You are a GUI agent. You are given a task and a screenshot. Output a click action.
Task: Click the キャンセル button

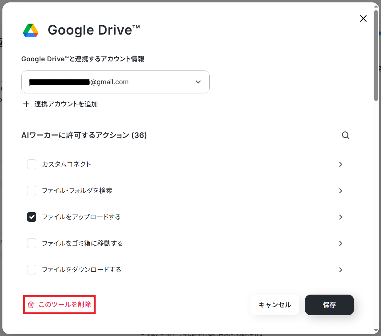[275, 305]
